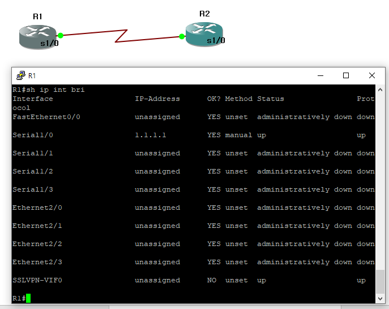Click the FastEthernet0/0 interface row
The width and height of the screenshot is (389, 309).
pyautogui.click(x=194, y=117)
